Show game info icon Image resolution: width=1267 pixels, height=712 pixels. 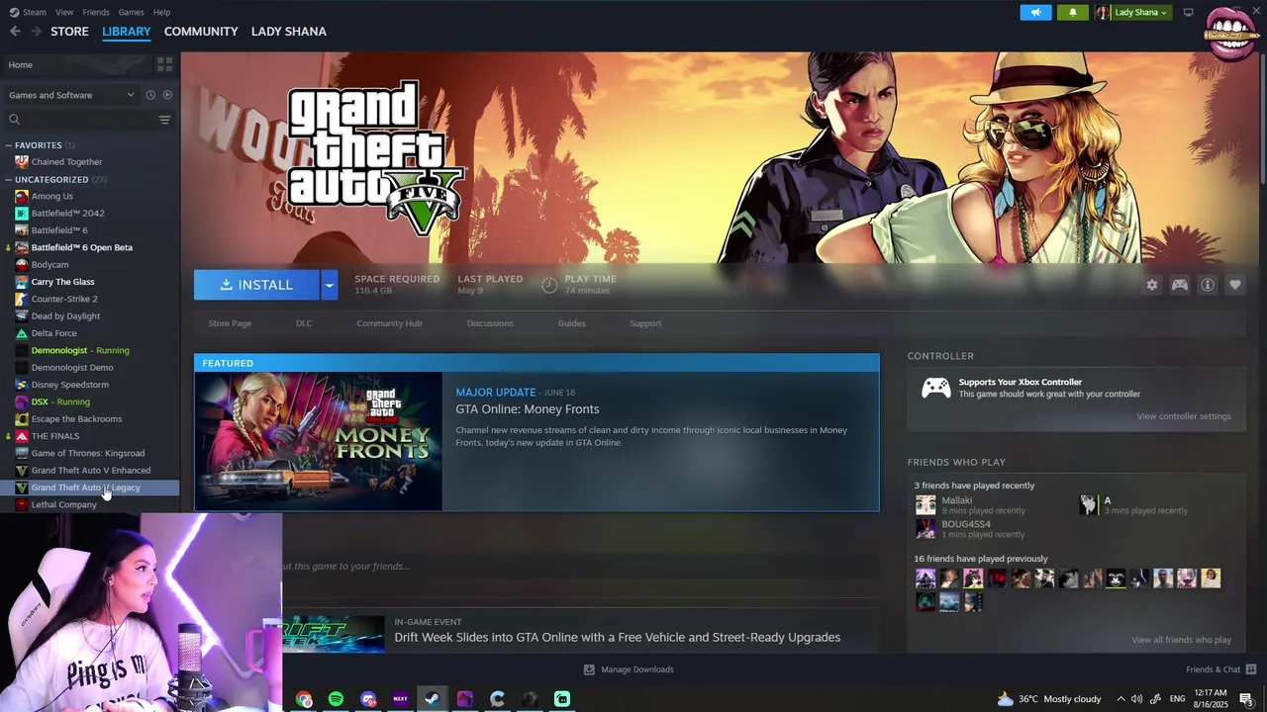point(1208,285)
